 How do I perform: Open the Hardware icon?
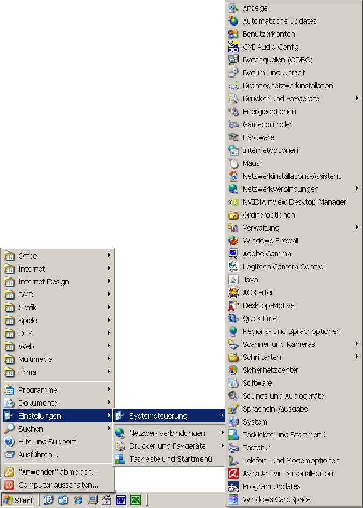pos(233,137)
